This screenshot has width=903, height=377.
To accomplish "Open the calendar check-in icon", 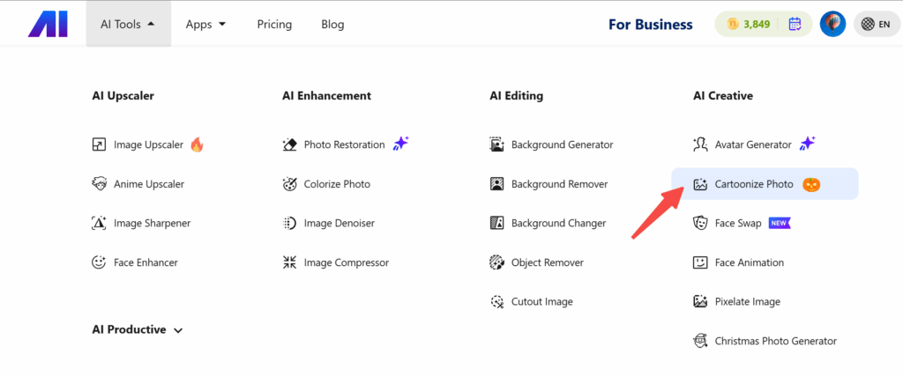I will click(795, 24).
